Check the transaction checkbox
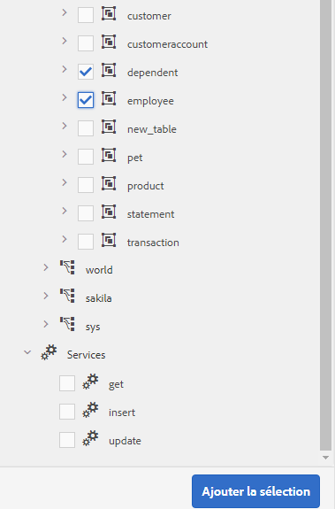The width and height of the screenshot is (335, 509). [x=86, y=242]
